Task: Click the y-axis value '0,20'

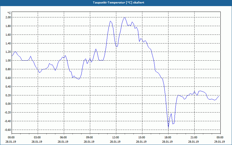Action: pyautogui.click(x=8, y=95)
